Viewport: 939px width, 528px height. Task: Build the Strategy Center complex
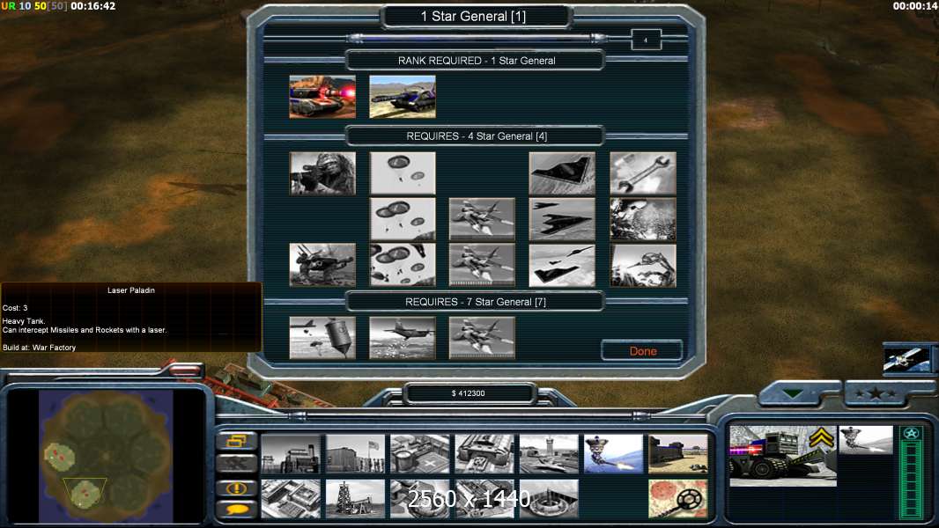click(291, 498)
